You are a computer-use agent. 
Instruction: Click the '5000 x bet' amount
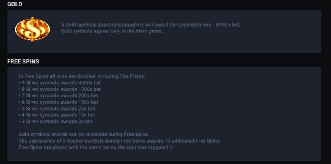click(228, 25)
